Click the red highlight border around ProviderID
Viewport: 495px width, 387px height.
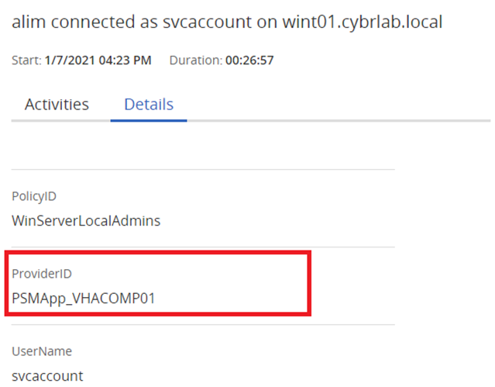coord(310,283)
